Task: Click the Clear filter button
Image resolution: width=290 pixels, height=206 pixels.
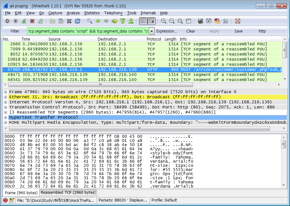Action: (191, 31)
